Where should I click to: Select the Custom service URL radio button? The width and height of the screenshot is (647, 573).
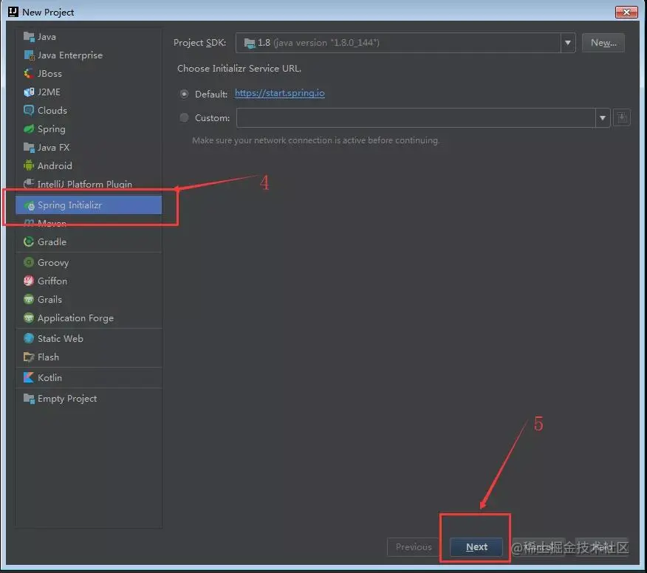(184, 118)
